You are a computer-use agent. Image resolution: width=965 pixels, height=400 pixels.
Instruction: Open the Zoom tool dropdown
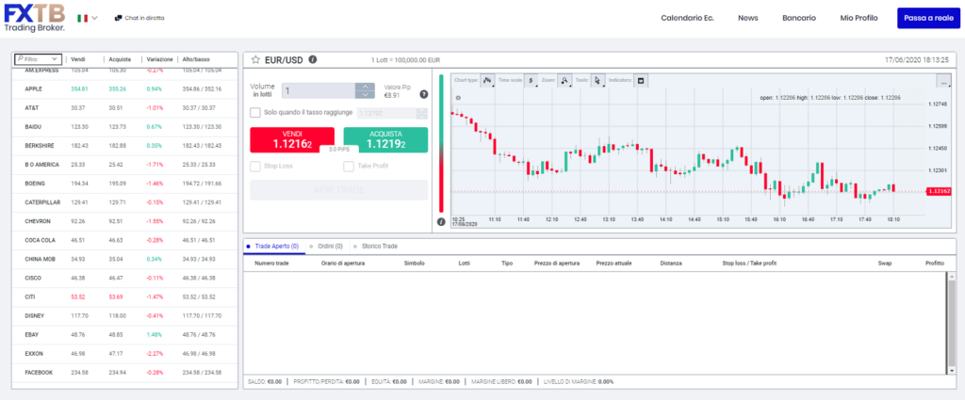coord(565,80)
